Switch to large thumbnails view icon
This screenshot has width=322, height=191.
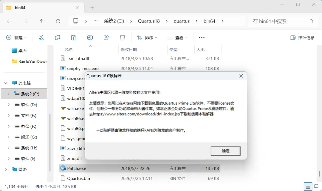316,187
